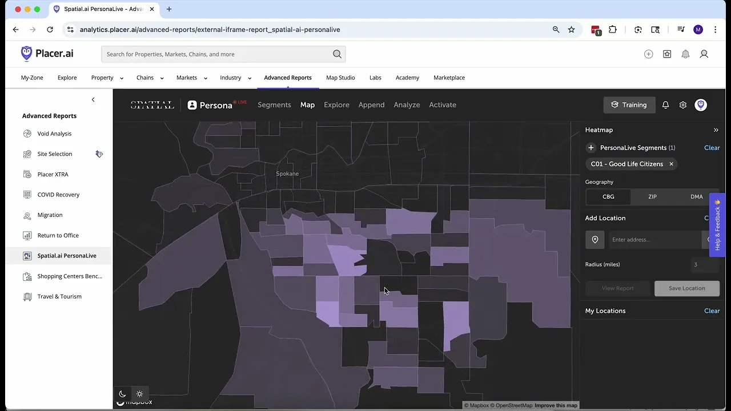
Task: Open Placer.ai notifications bell
Action: click(685, 54)
